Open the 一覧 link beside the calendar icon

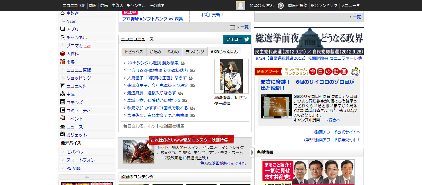pos(244,27)
